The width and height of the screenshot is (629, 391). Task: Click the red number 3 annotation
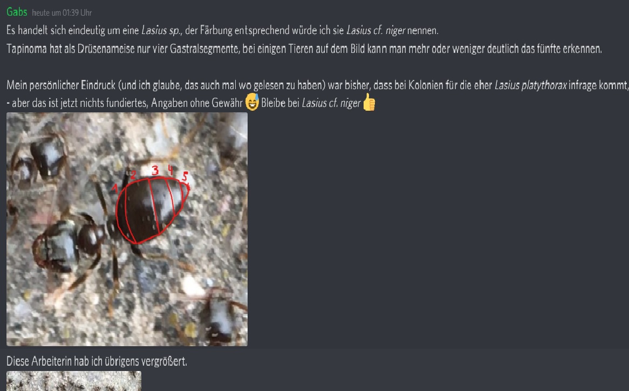coord(155,170)
